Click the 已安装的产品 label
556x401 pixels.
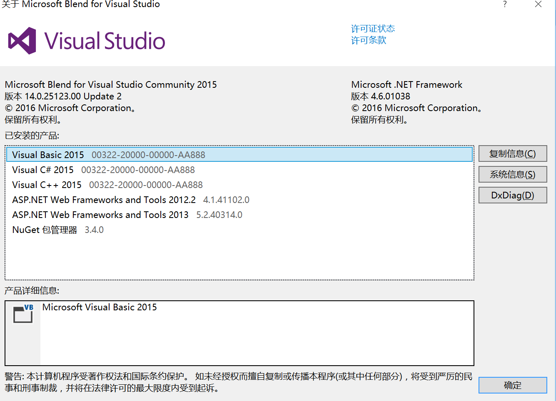tap(32, 136)
